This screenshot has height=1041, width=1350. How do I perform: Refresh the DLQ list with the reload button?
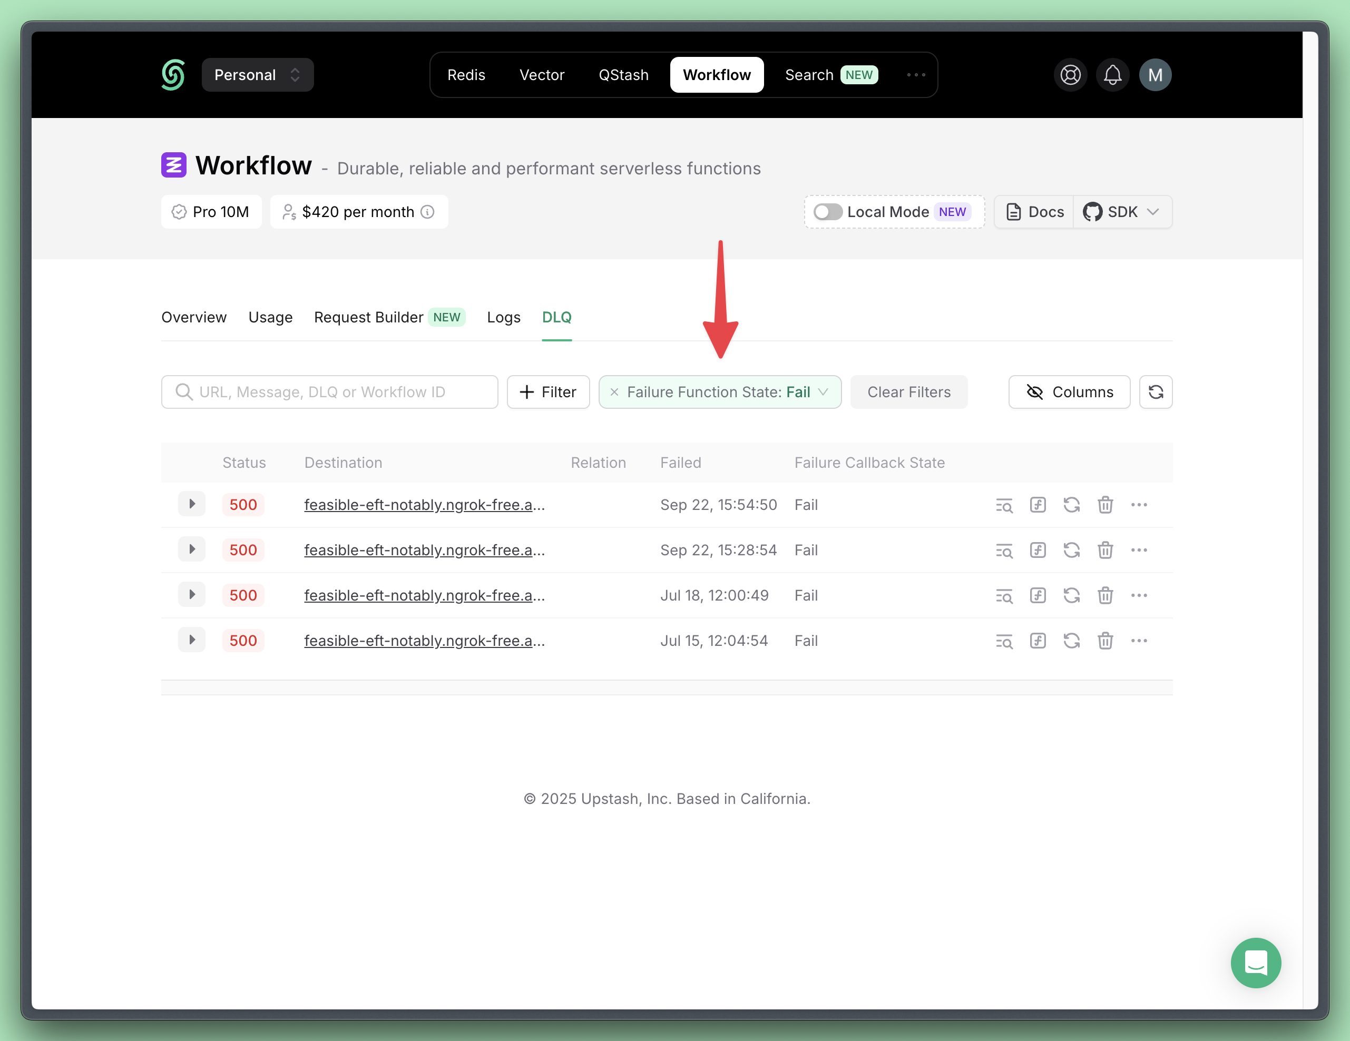click(x=1155, y=392)
